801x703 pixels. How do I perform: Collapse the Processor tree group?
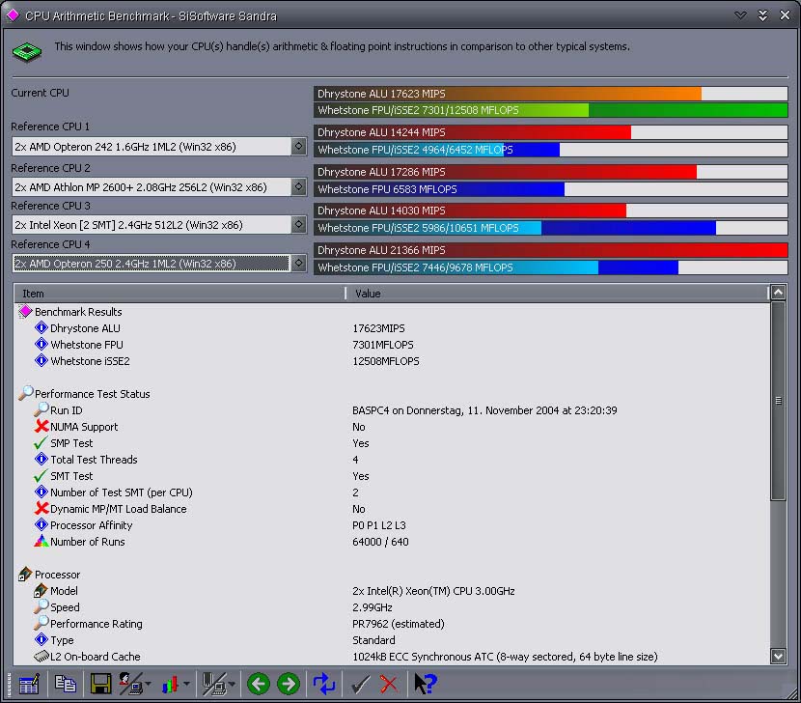click(x=25, y=574)
